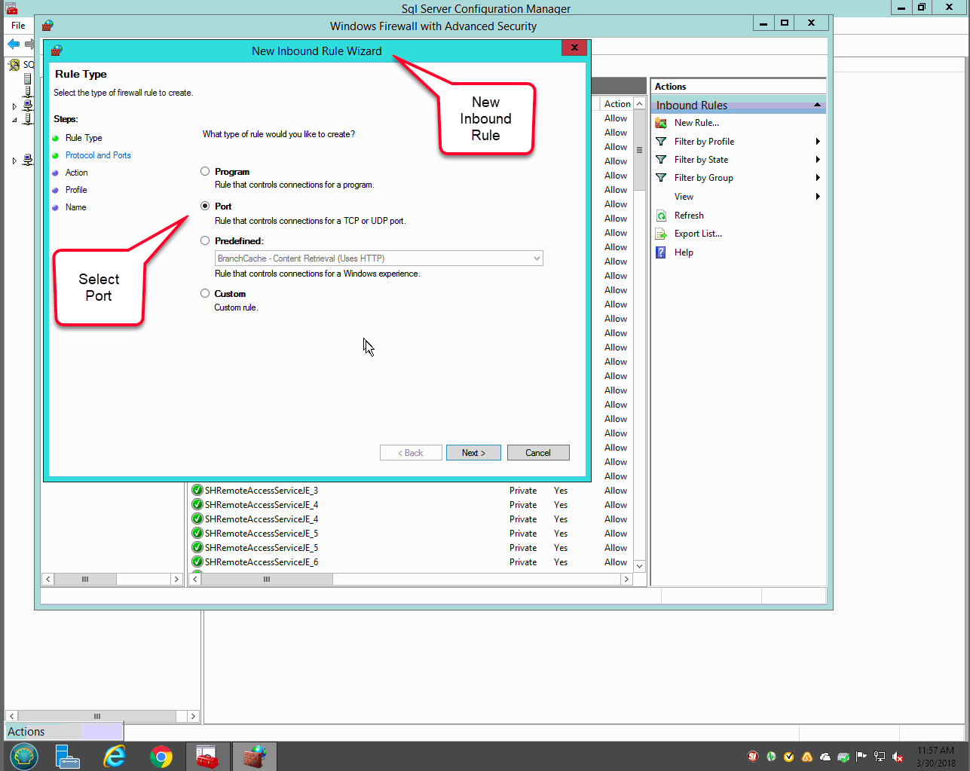This screenshot has height=771, width=970.
Task: Open the BranchCache predefined rule dropdown
Action: click(379, 259)
